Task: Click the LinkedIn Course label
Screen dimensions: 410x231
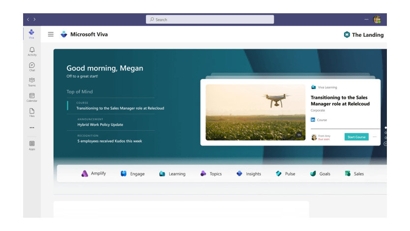Action: [319, 120]
